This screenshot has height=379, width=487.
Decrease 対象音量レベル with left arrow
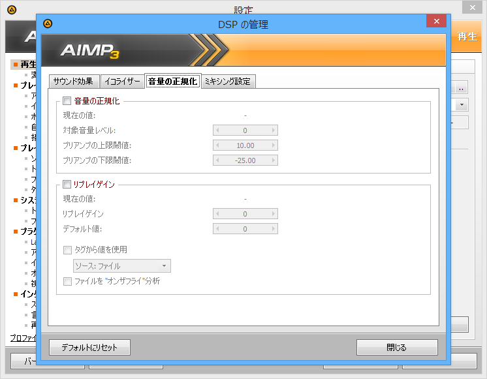coord(217,130)
